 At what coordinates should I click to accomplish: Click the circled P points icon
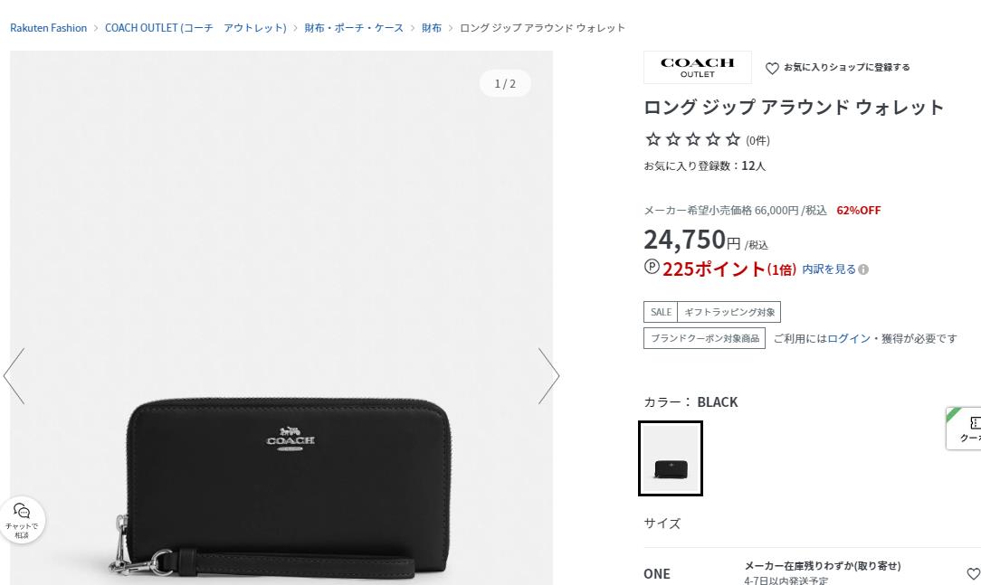[x=652, y=267]
